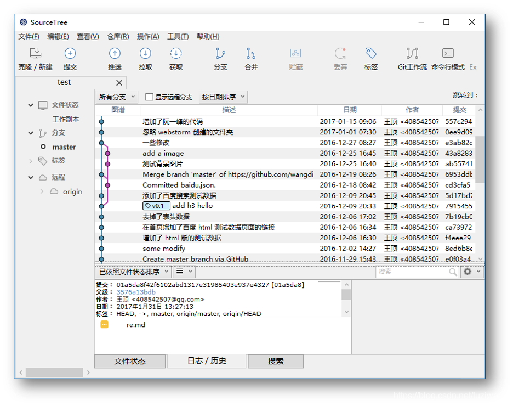Select the commit '增加了阮一峰的代码'
This screenshot has height=406, width=513.
click(286, 121)
